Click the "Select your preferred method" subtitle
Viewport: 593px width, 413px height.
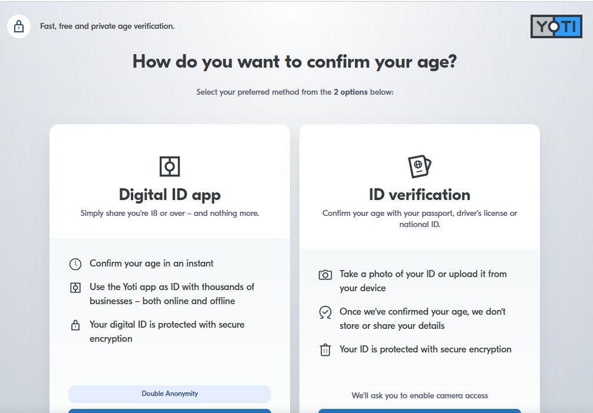(295, 92)
